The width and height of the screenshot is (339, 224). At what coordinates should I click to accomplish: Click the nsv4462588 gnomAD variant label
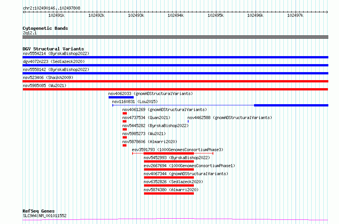pos(230,118)
